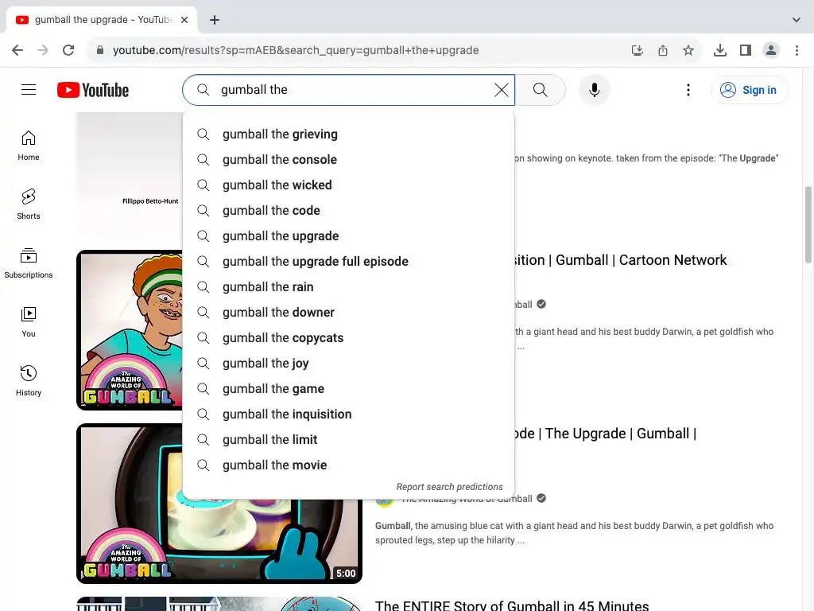This screenshot has width=814, height=611.
Task: Open Chrome three-dot menu
Action: pos(797,50)
